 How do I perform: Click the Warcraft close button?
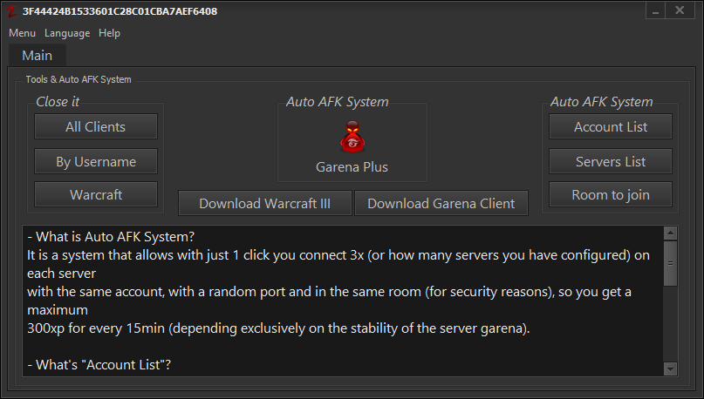[x=96, y=194]
